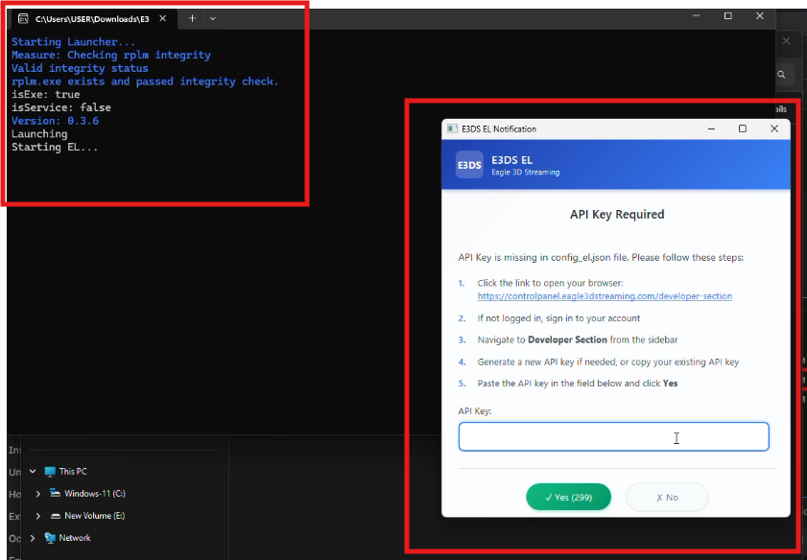Screen dimensions: 807x560
Task: Select the terminal tab C:\Users\USER\Downloads\E3
Action: 91,19
